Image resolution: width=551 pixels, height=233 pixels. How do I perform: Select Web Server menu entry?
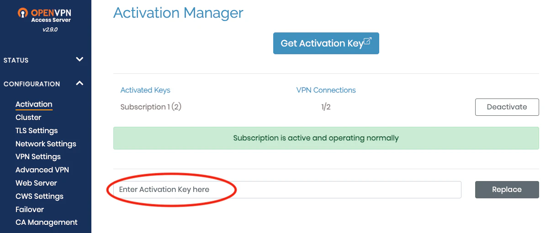[x=36, y=183]
